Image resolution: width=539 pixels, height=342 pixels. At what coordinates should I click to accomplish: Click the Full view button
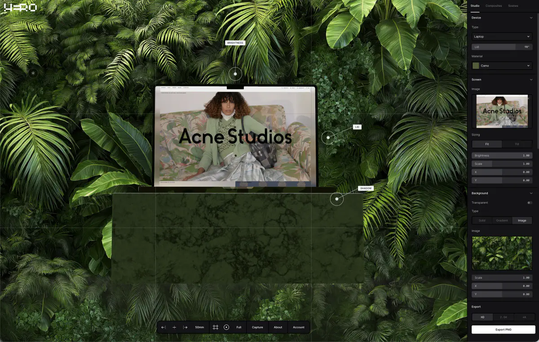(239, 327)
